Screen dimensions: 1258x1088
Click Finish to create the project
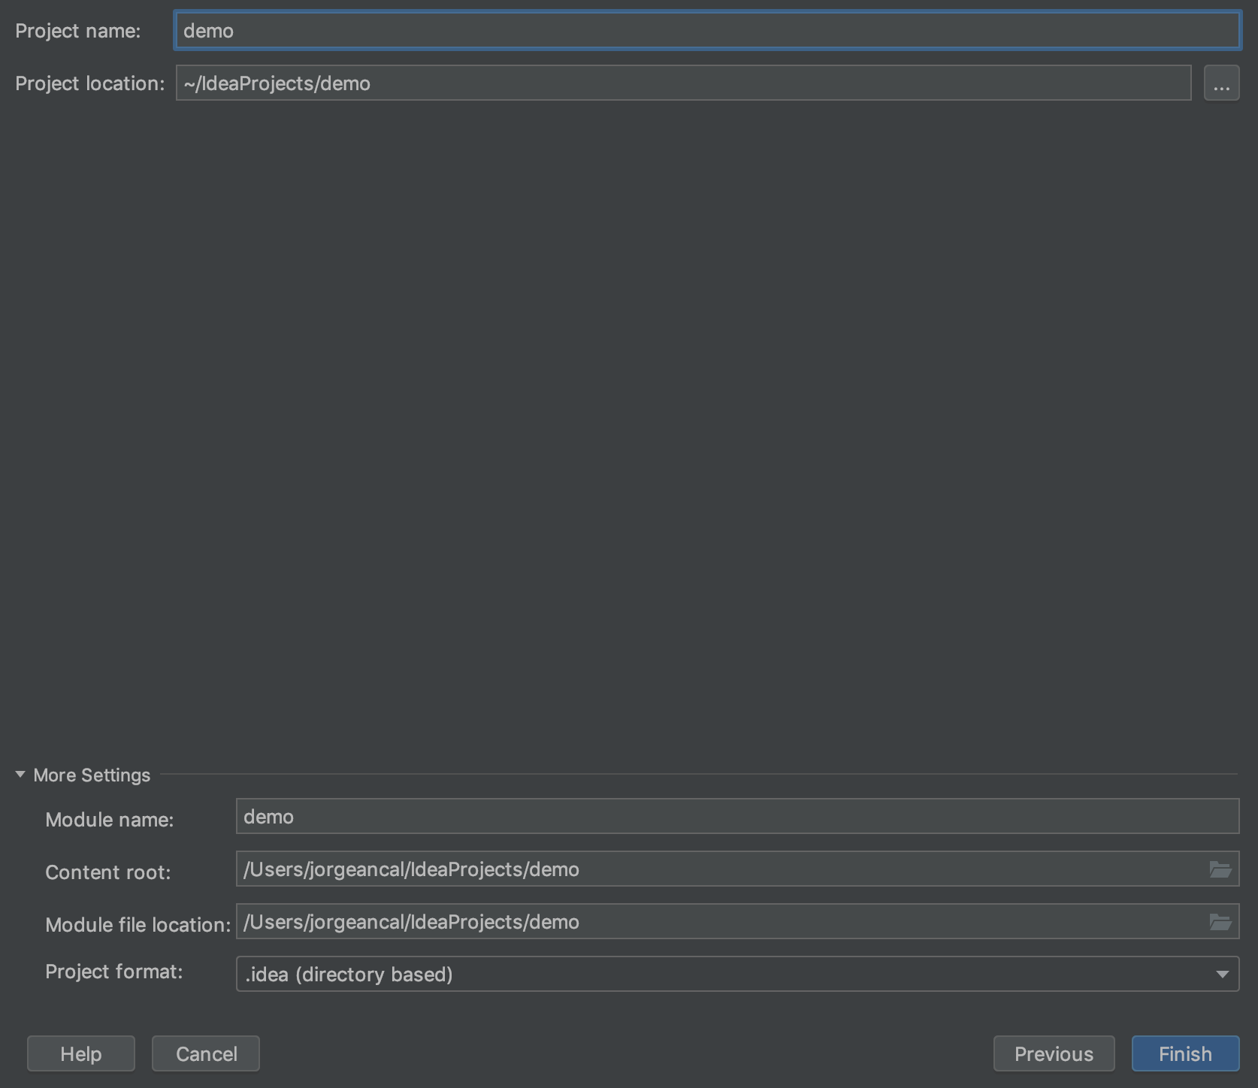click(x=1185, y=1053)
